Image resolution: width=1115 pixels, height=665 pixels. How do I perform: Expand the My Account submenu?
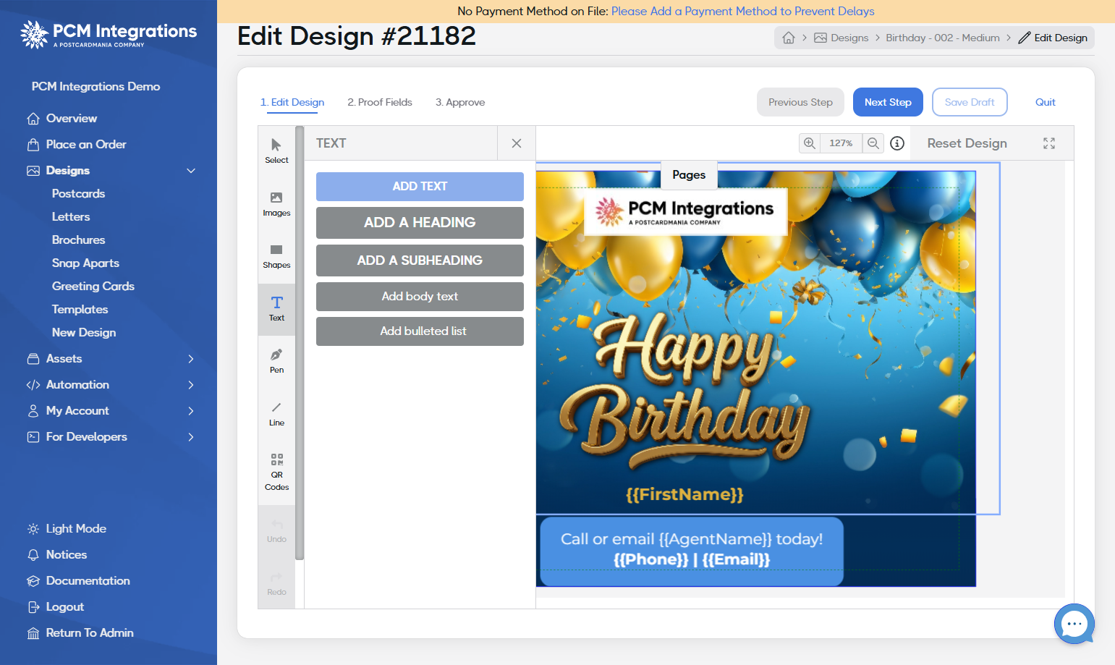point(191,411)
